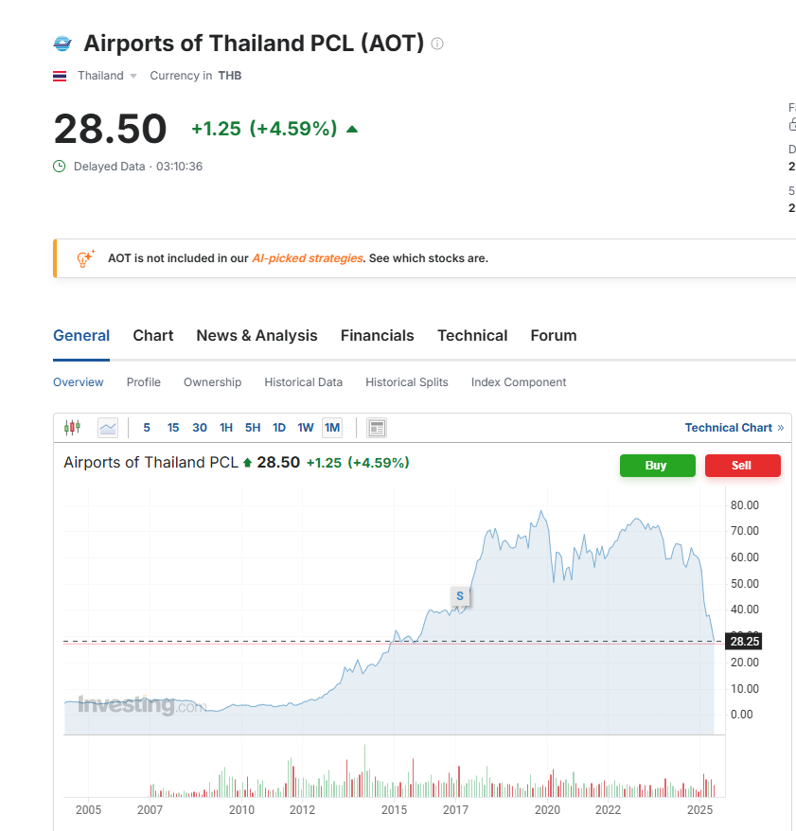Set chart interval to 5H
The width and height of the screenshot is (796, 831).
point(253,428)
